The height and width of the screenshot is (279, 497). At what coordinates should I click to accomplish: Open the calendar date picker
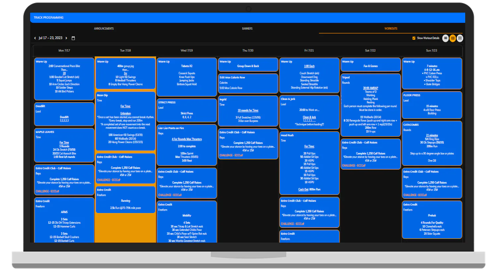(x=73, y=38)
